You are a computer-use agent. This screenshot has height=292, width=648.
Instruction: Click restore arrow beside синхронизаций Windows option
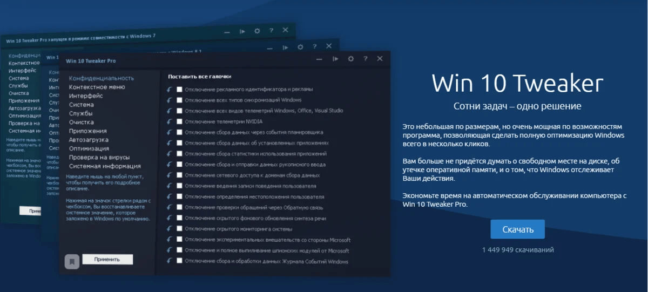[x=170, y=100]
